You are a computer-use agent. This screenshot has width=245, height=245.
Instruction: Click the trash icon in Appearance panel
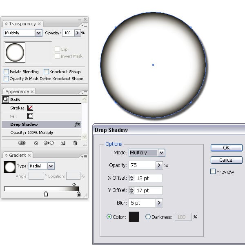[x=75, y=143]
